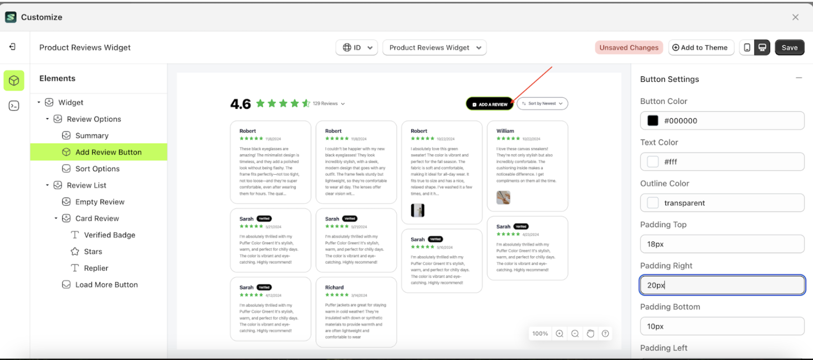This screenshot has width=813, height=360.
Task: Collapse the Card Review tree node
Action: click(56, 219)
